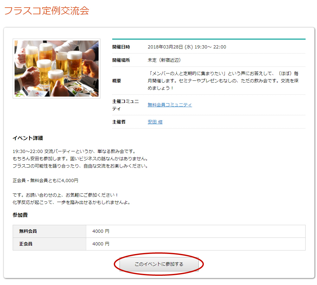Image resolution: width=317 pixels, height=285 pixels.
Task: Click the 正会員 fee row header
Action: click(49, 244)
